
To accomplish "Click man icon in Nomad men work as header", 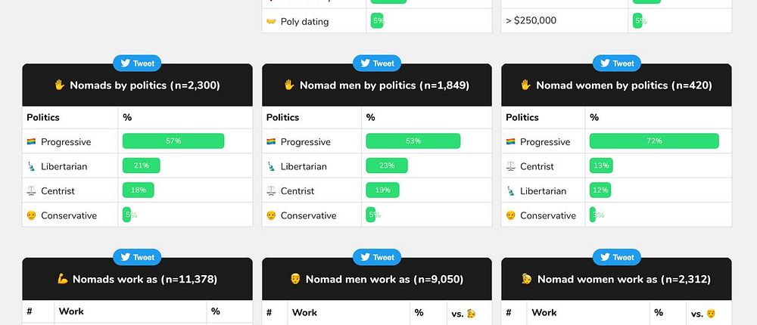I will tap(295, 279).
